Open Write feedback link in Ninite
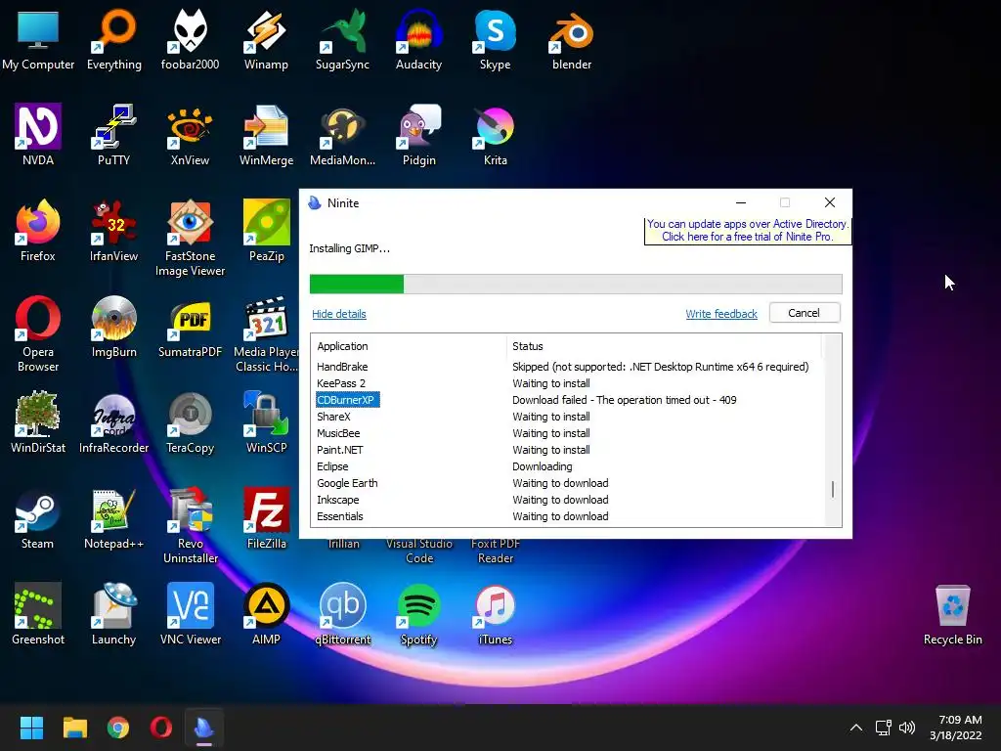The image size is (1001, 751). point(721,314)
